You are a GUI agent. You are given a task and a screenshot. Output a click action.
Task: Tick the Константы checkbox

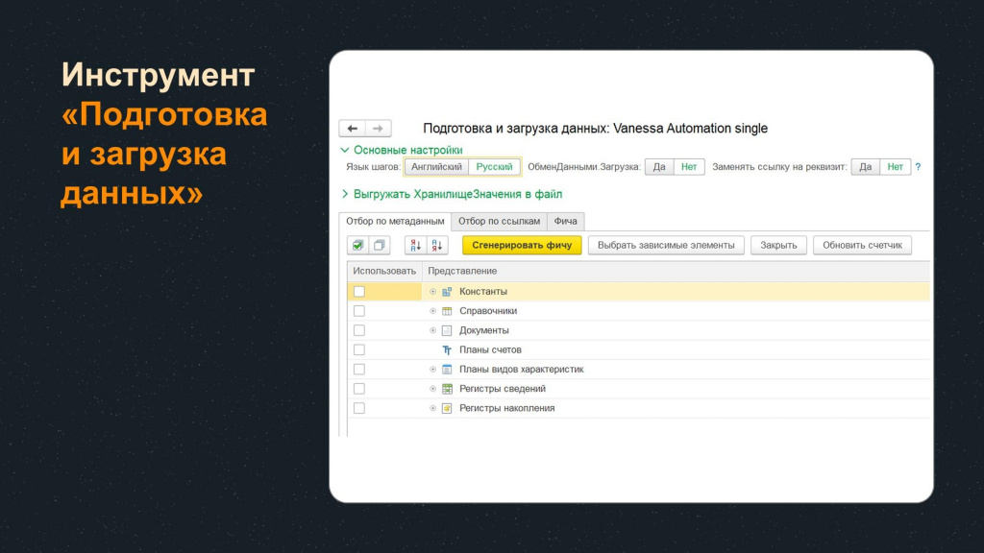point(359,292)
